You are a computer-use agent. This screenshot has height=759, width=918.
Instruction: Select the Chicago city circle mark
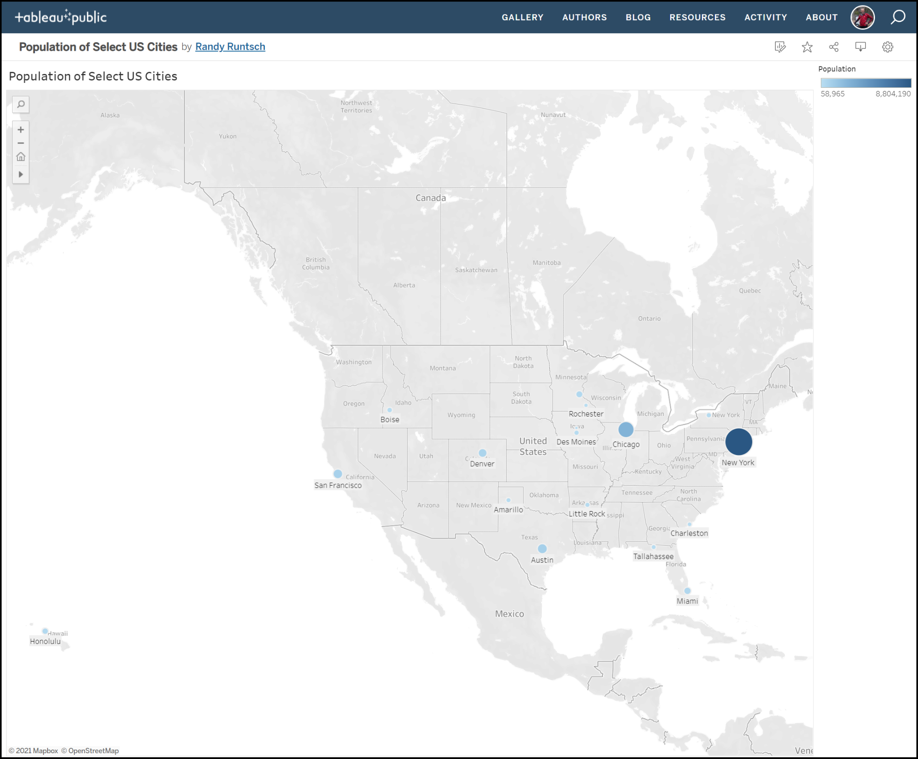pos(626,429)
